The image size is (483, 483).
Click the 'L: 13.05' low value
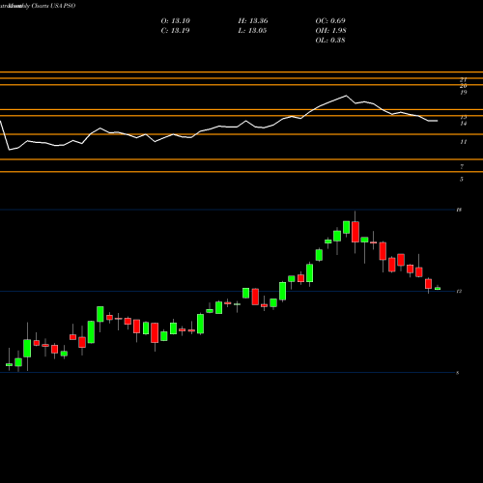click(x=252, y=31)
